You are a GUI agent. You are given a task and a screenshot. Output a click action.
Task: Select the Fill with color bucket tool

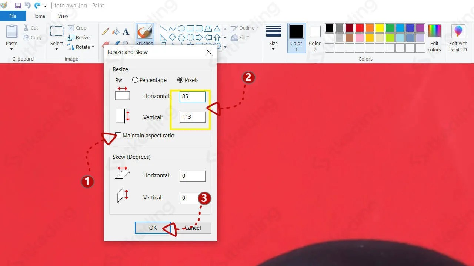[116, 31]
